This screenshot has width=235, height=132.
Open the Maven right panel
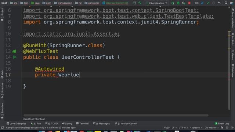tap(232, 55)
